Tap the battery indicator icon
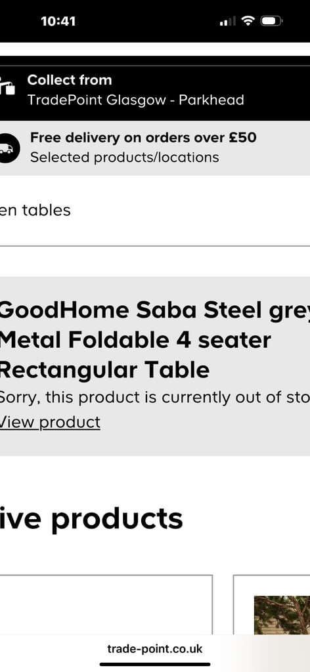The height and width of the screenshot is (672, 310). click(x=271, y=20)
